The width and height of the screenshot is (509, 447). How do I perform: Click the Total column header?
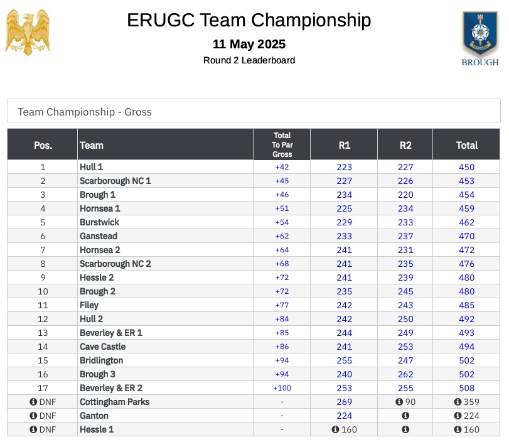pos(466,145)
